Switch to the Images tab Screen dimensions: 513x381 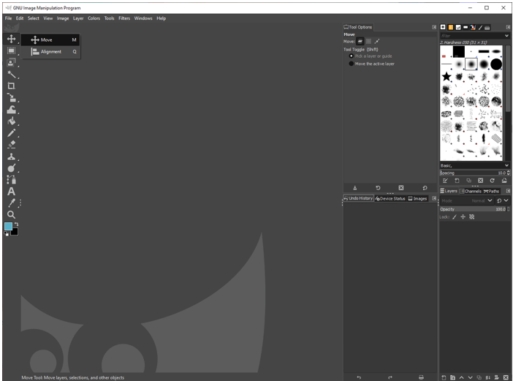coord(417,198)
